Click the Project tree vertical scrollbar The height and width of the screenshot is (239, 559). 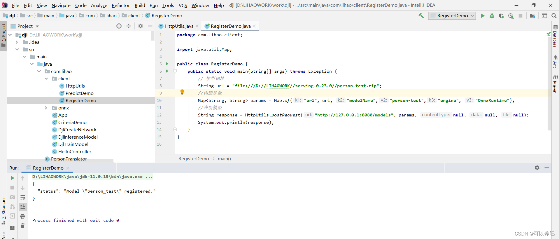pyautogui.click(x=153, y=36)
